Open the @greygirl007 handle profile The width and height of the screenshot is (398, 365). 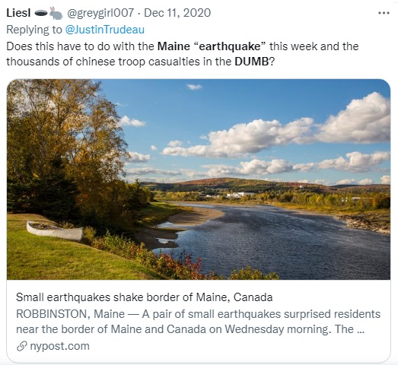tap(100, 13)
